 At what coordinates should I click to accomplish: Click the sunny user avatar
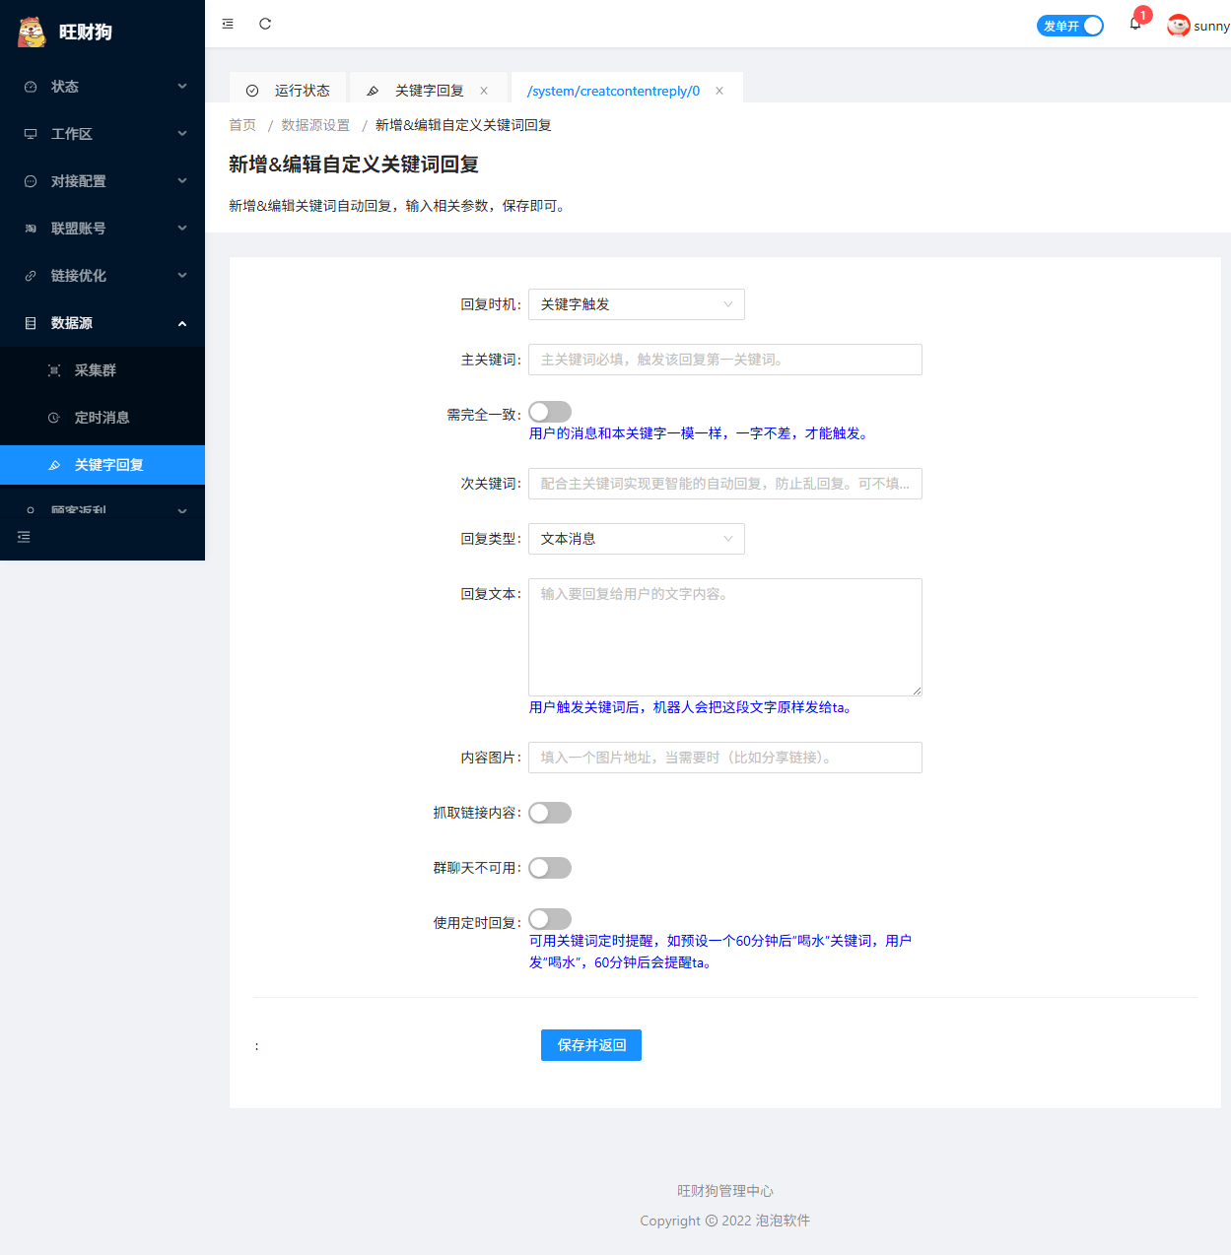(1178, 26)
